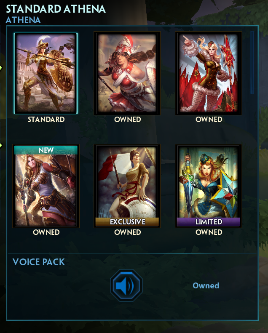The image size is (268, 333).
Task: Click the STANDARD label under first skin
Action: pos(46,120)
